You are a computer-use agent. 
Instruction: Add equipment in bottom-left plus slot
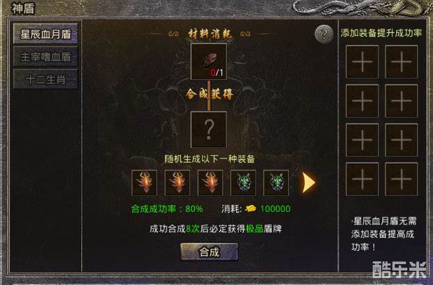362,179
